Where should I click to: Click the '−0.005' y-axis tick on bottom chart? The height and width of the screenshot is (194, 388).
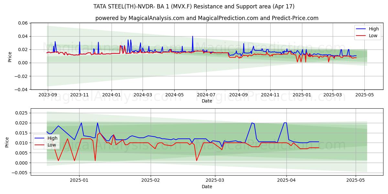pyautogui.click(x=20, y=173)
